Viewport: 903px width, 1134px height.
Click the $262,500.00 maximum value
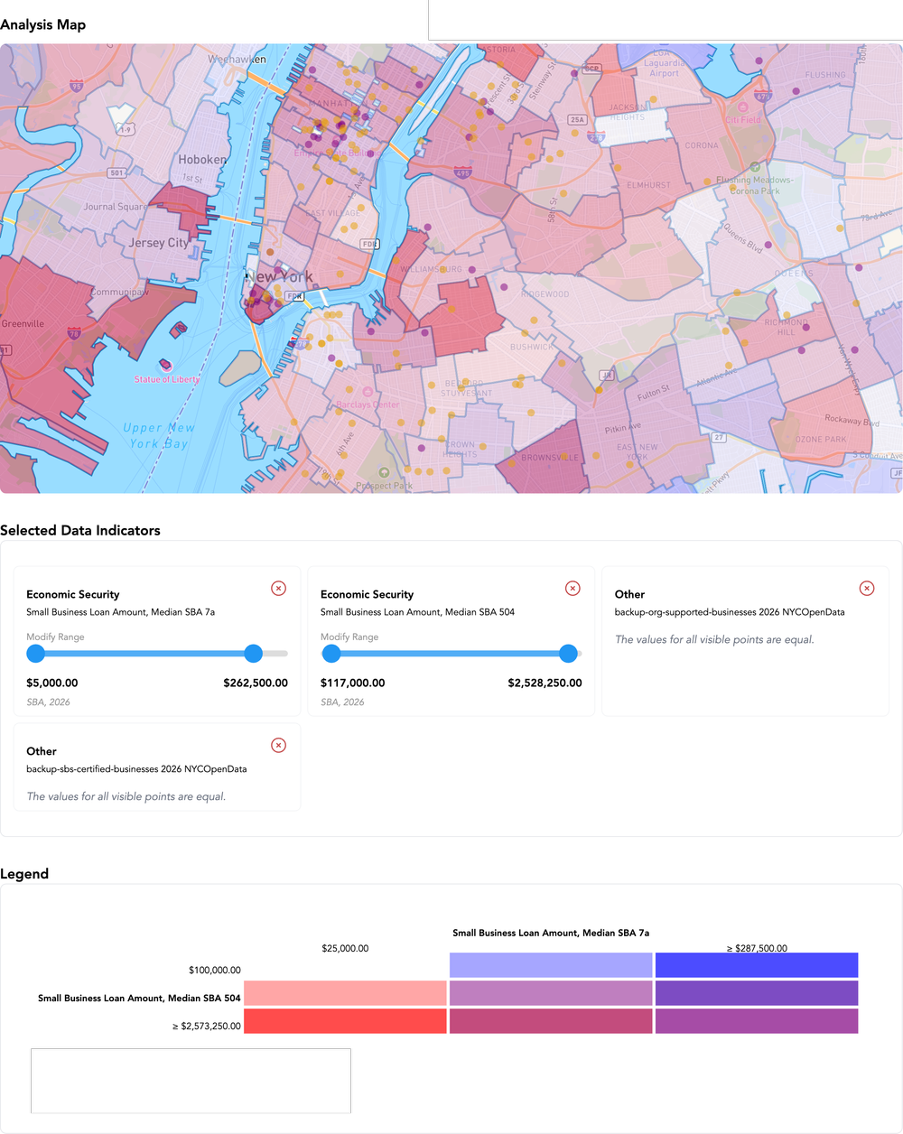click(x=256, y=683)
